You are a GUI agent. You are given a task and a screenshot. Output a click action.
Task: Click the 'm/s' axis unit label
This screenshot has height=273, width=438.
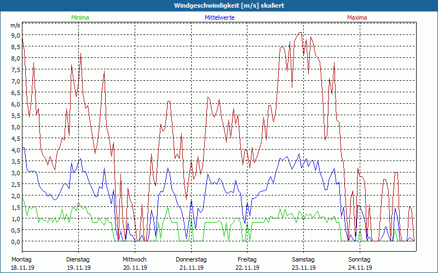point(15,25)
